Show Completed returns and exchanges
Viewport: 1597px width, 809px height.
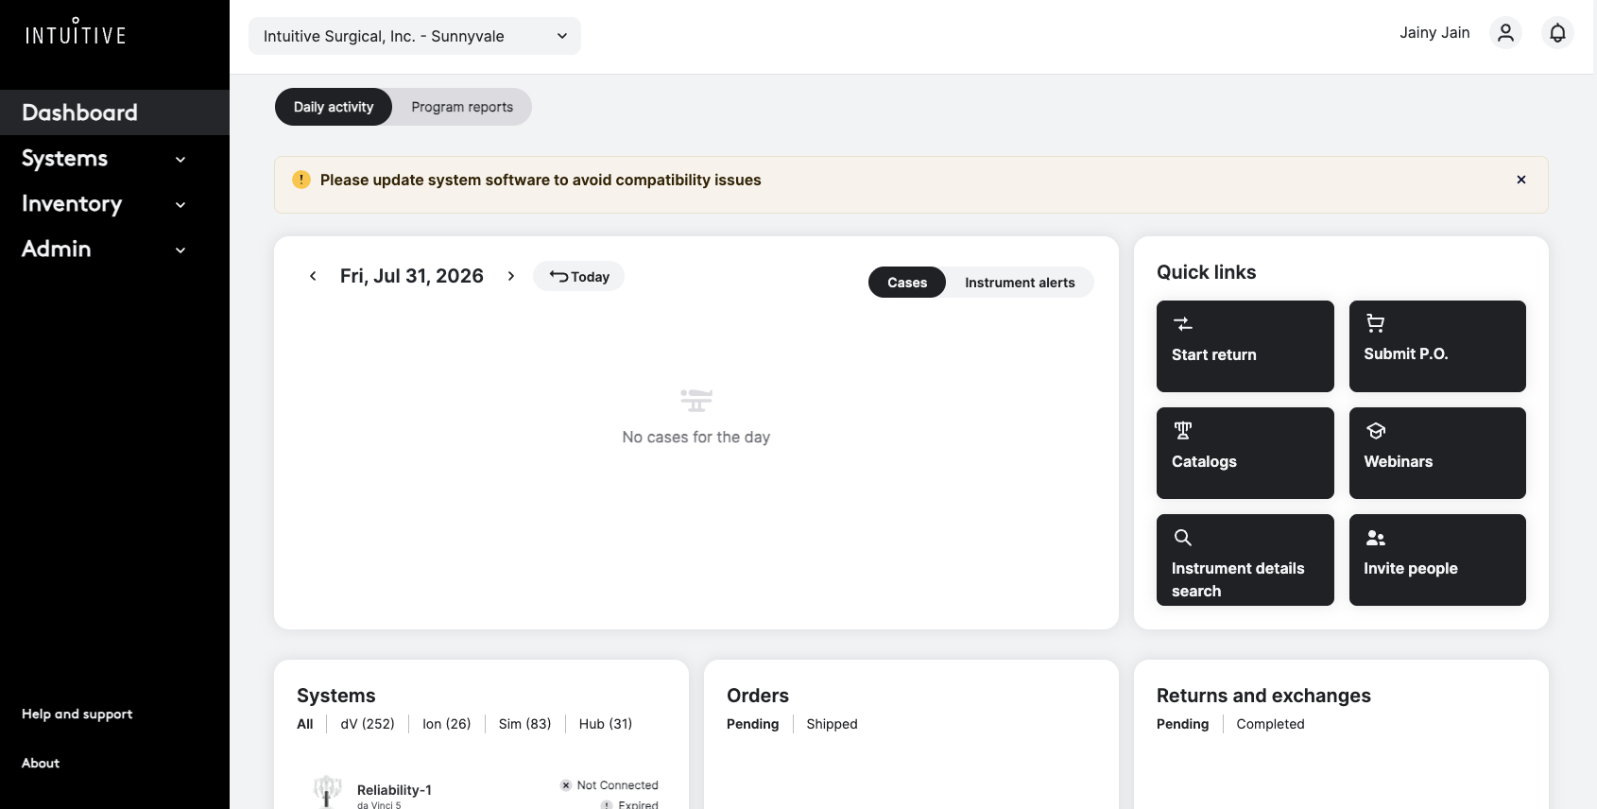(1270, 724)
